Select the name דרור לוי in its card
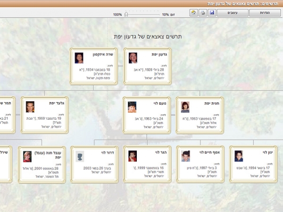Screen dimensions: 283x212 click(108, 153)
